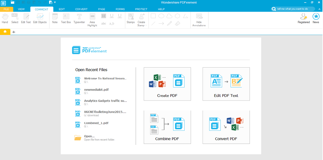Click the recent files clock icon in title bar

click(51, 2)
